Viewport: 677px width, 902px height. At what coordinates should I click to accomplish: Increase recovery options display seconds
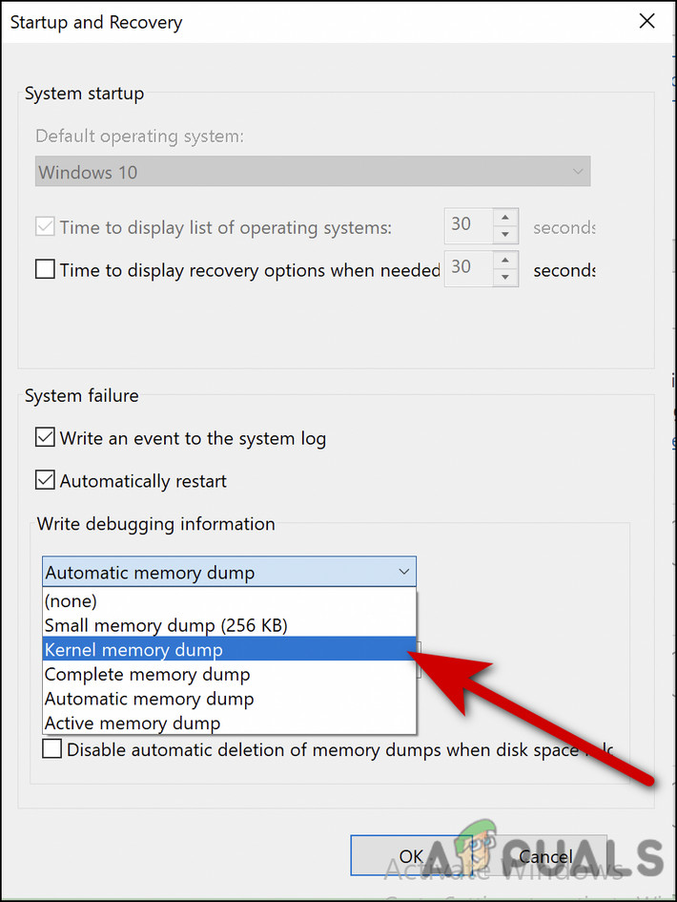tap(506, 260)
